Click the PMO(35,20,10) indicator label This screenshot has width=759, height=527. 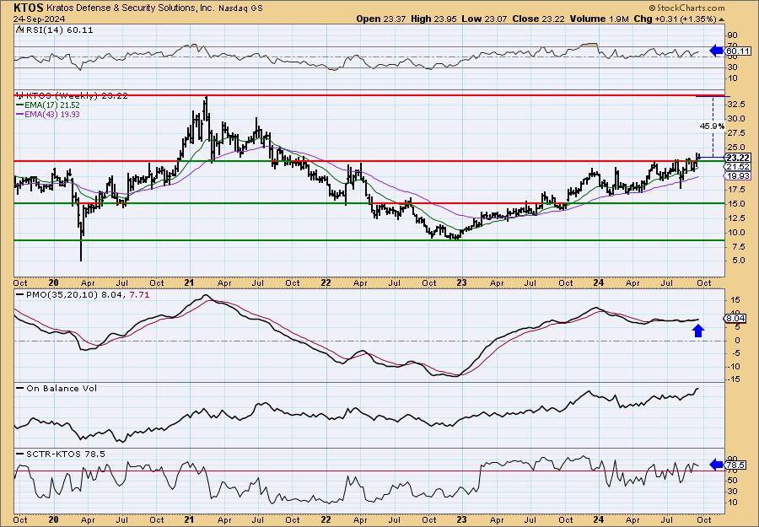tap(62, 294)
